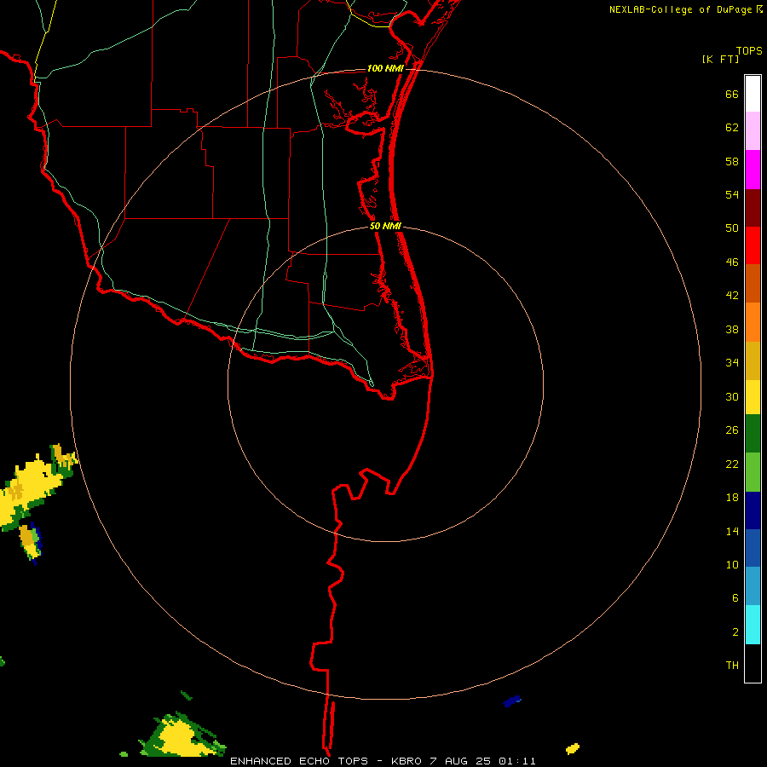Click the legend value 10
This screenshot has height=767, width=767.
point(732,564)
